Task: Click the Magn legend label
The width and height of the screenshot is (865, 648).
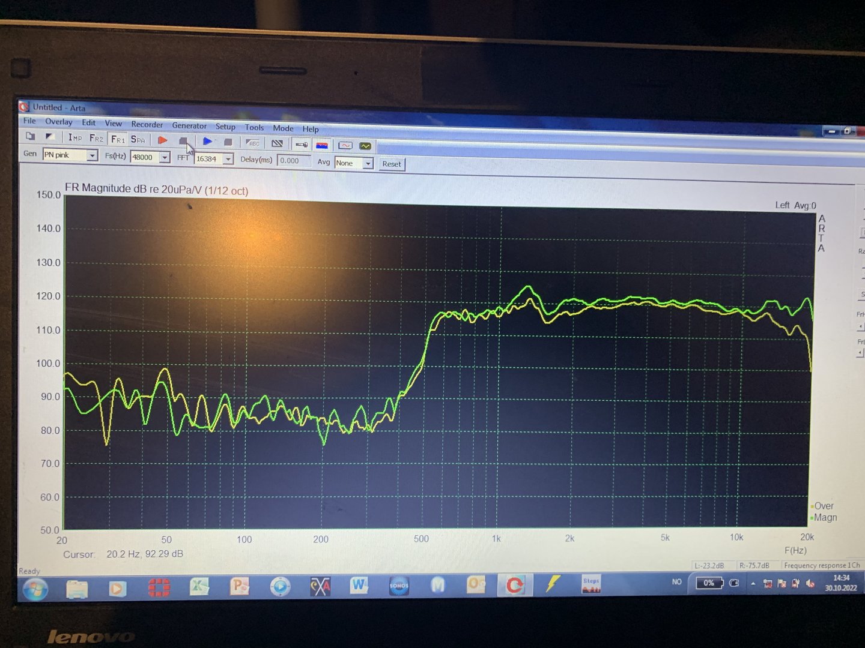Action: [825, 517]
